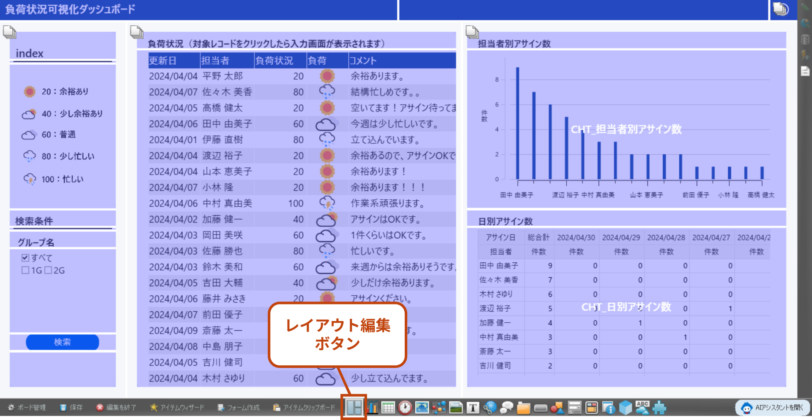The height and width of the screenshot is (420, 812).
Task: Click the ABC cloud item icon
Action: point(642,407)
